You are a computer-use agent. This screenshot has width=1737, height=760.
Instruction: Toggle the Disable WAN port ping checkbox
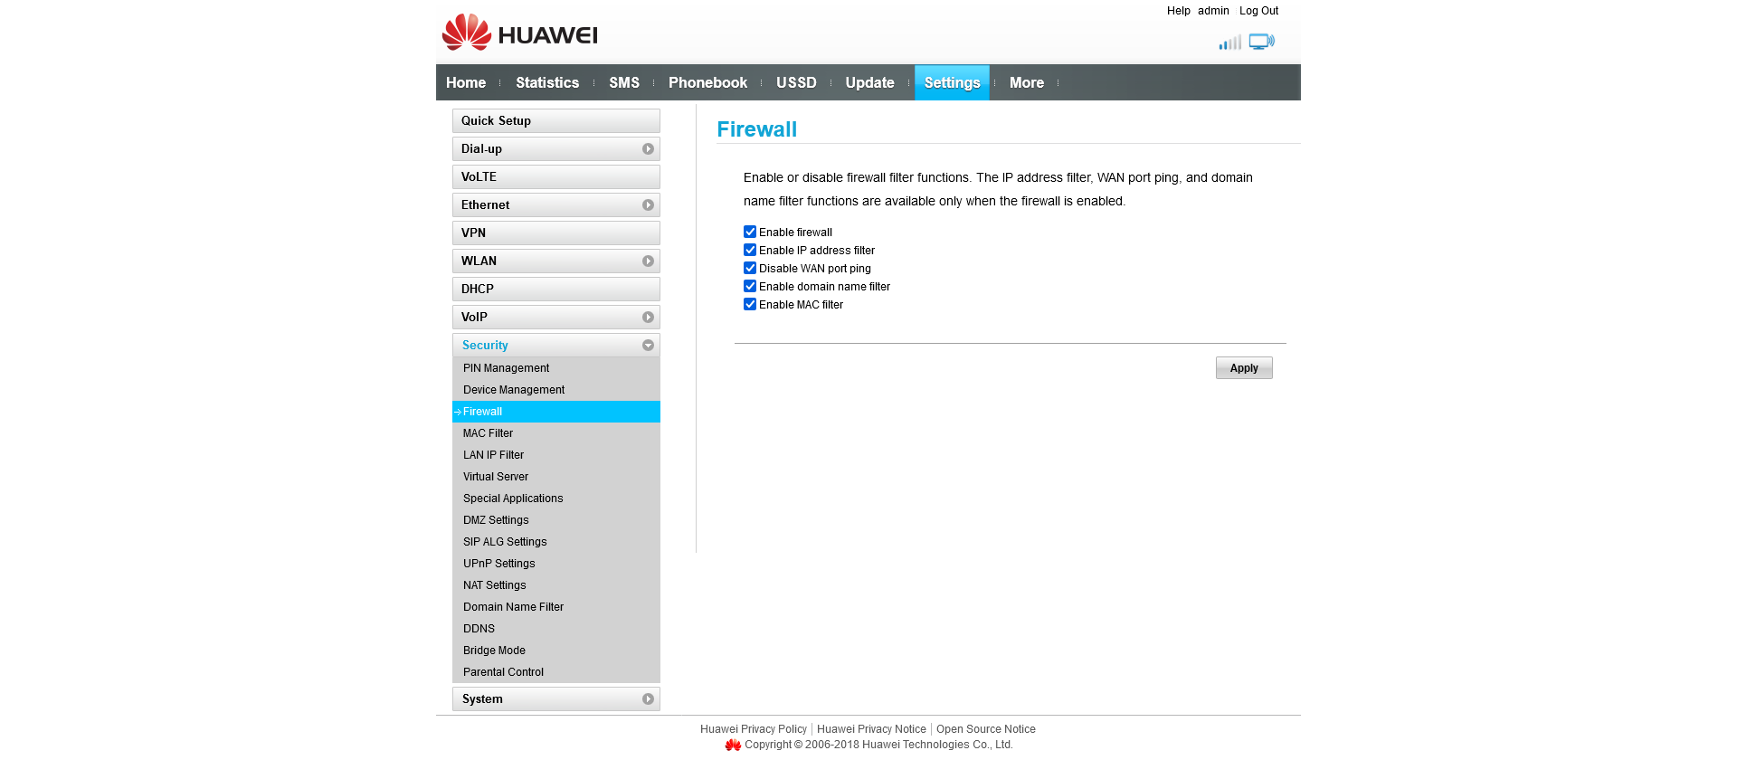pos(750,268)
